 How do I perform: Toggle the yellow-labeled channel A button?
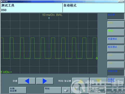(116, 24)
